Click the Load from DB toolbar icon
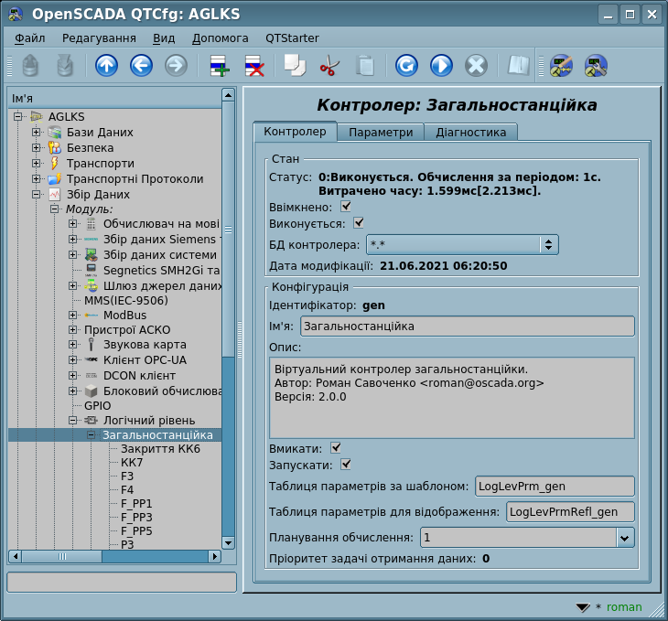 [x=30, y=66]
